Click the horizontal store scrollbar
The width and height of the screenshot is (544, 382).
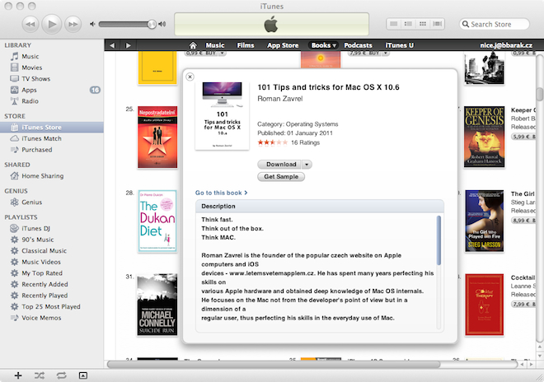pyautogui.click(x=274, y=365)
